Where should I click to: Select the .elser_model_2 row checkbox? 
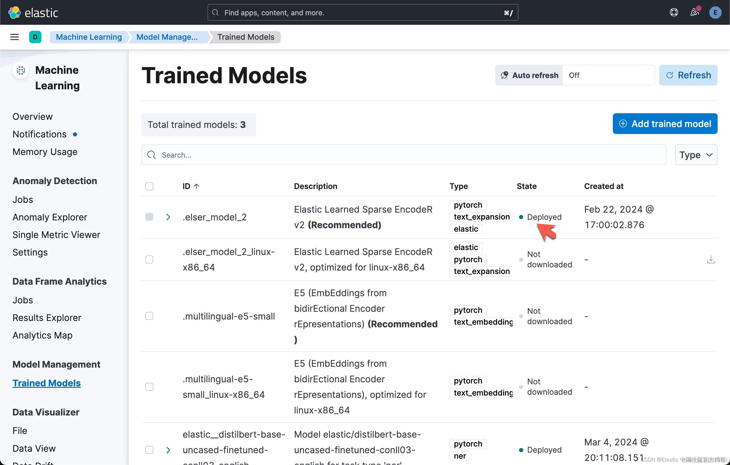tap(149, 217)
